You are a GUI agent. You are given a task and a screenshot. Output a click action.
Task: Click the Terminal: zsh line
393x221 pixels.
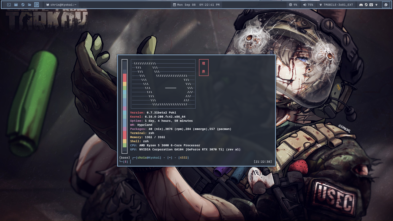tap(142, 133)
